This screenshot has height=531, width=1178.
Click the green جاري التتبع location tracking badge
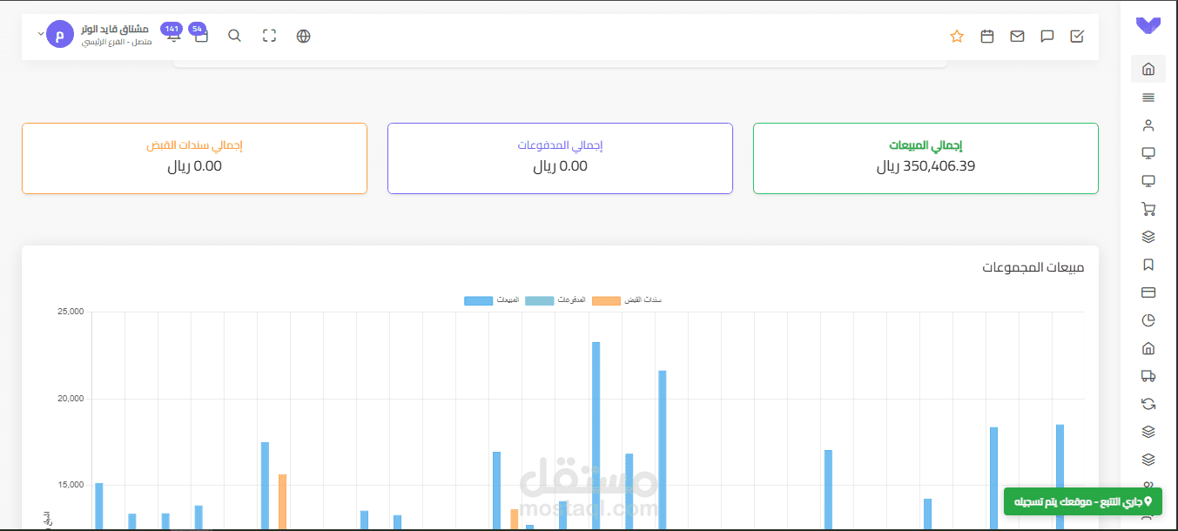1082,501
